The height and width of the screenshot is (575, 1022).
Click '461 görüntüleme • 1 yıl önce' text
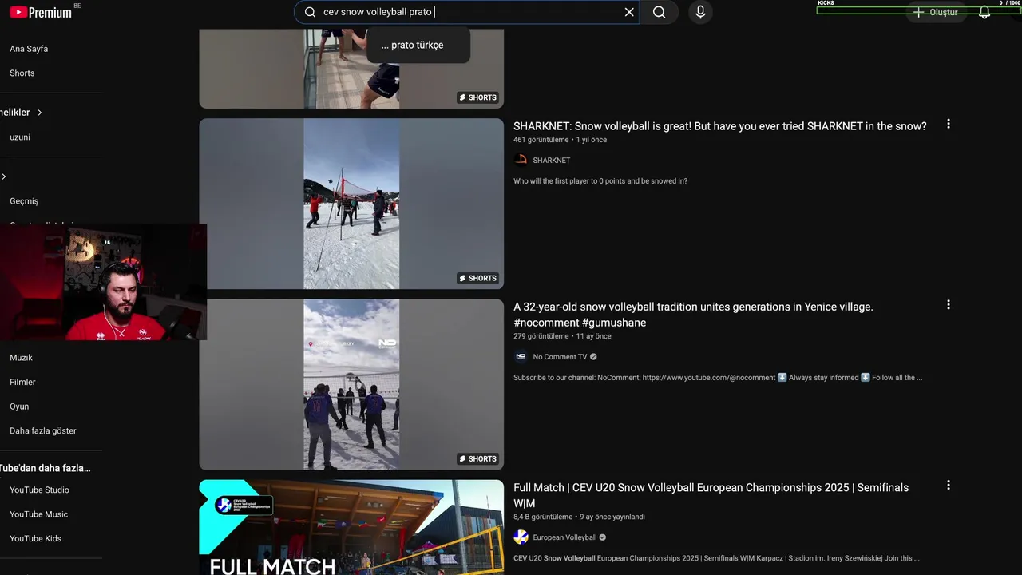(x=560, y=140)
